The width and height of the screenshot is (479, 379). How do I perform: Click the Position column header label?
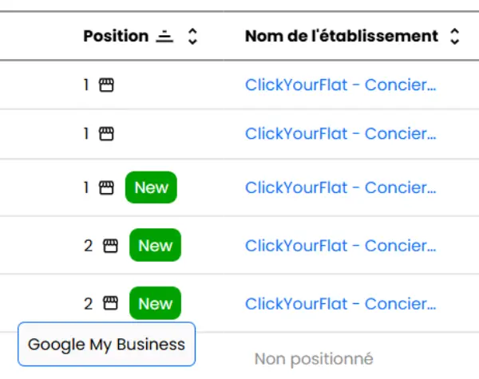point(116,36)
